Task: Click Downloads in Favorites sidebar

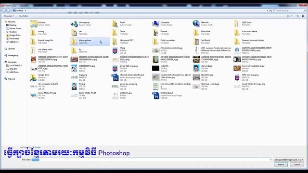Action: [14, 38]
